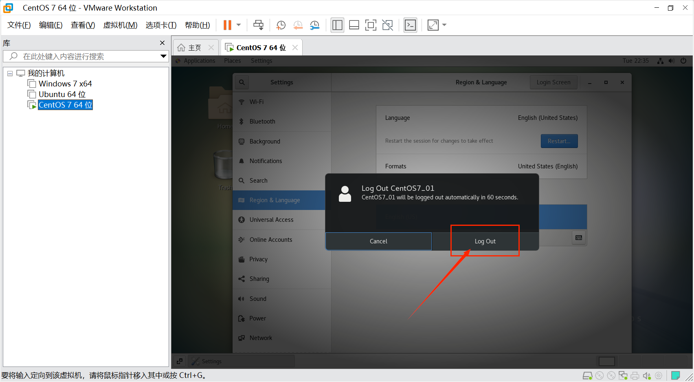Close the CentOS 7 64 位 tab

295,48
